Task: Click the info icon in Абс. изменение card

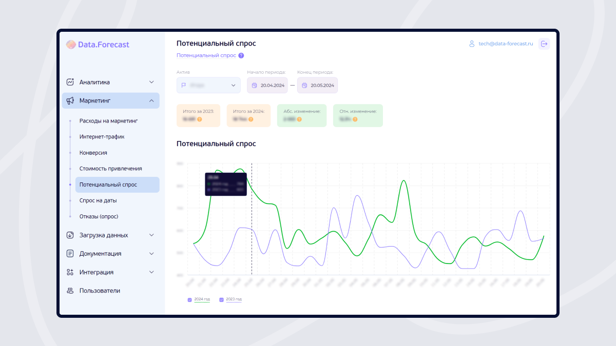Action: point(299,119)
